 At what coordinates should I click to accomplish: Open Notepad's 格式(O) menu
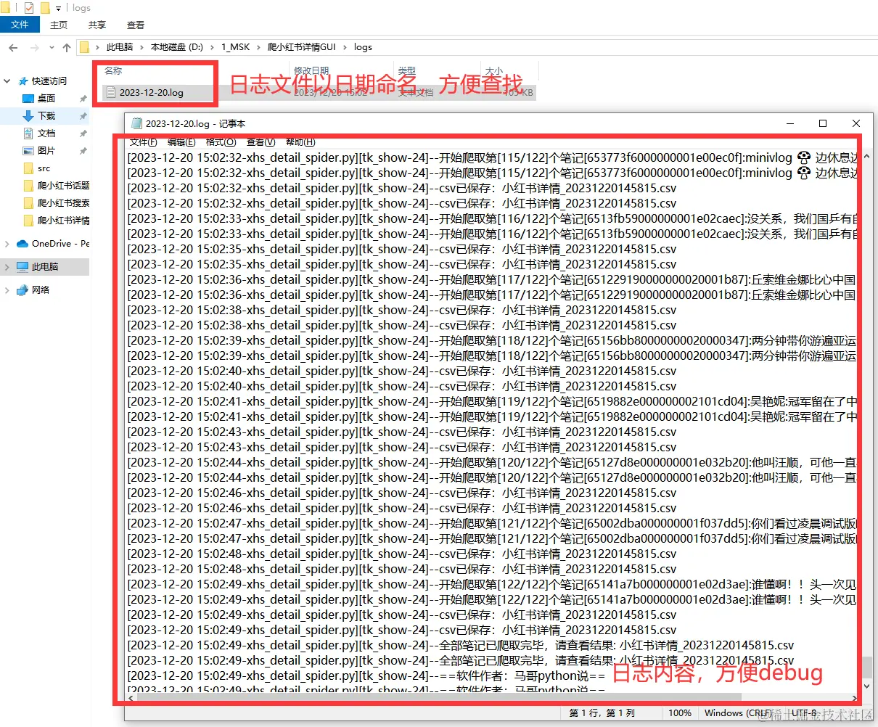(221, 142)
